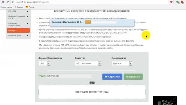
Task: Open the red ad-blocker extension icon
Action: click(x=182, y=2)
